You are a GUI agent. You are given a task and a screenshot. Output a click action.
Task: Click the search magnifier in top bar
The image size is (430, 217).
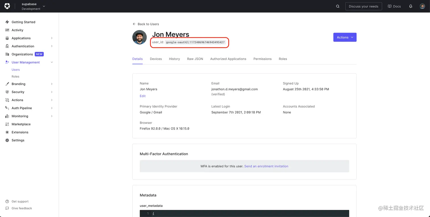click(x=338, y=6)
